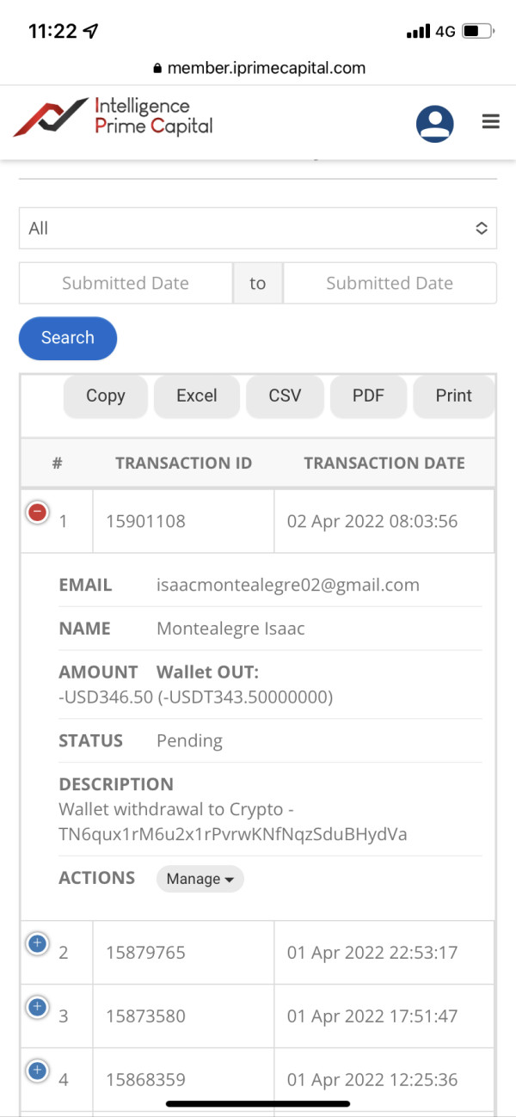516x1117 pixels.
Task: Open the hamburger menu icon
Action: click(x=491, y=122)
